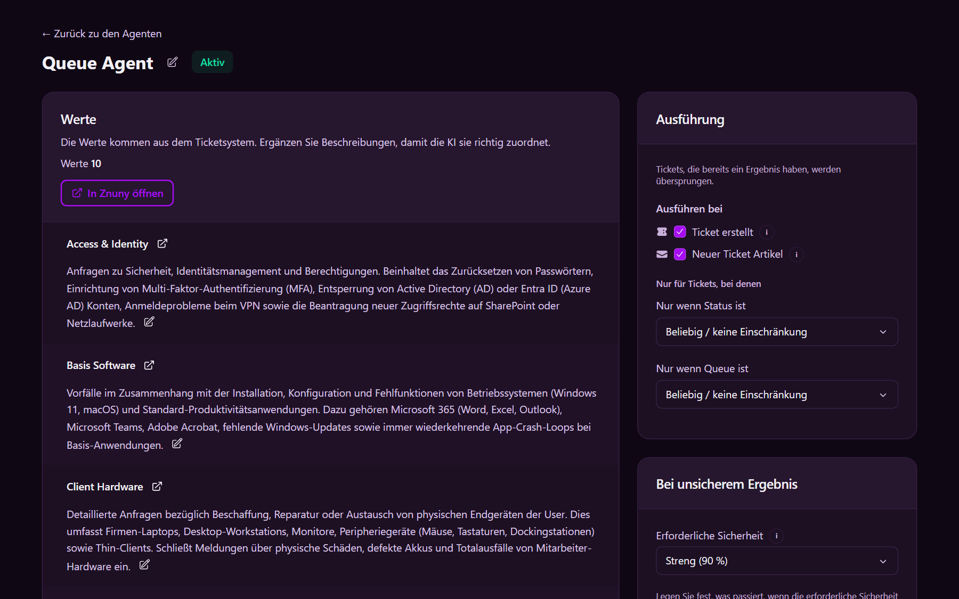Click the Queue Agent title
The height and width of the screenshot is (599, 959).
point(97,63)
